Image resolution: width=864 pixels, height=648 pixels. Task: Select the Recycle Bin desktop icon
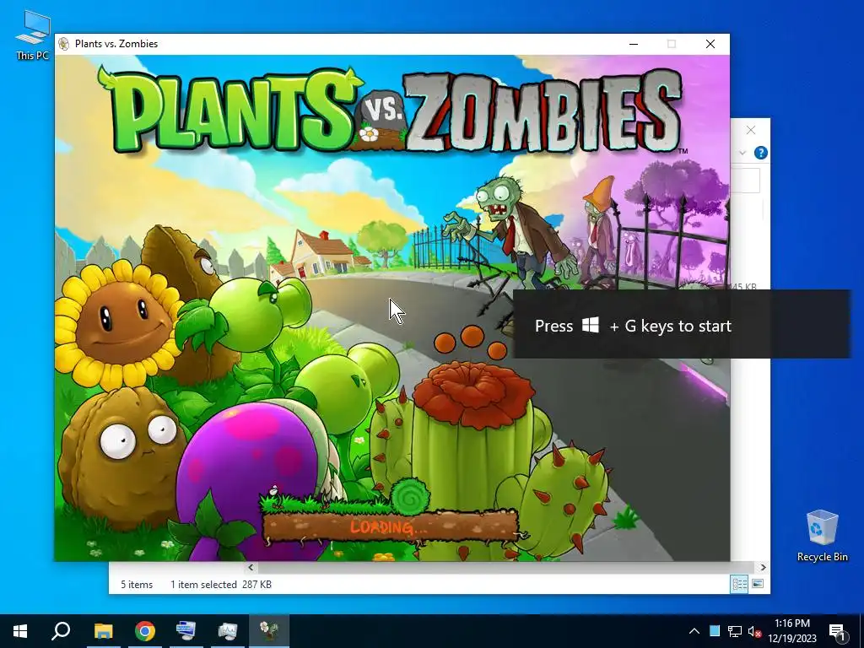822,536
